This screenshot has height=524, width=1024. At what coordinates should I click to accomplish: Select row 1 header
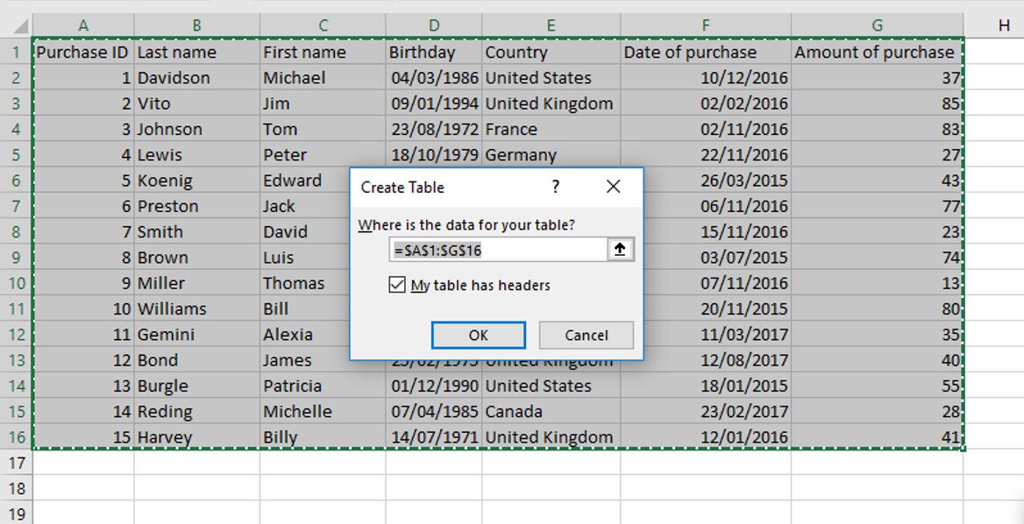16,52
